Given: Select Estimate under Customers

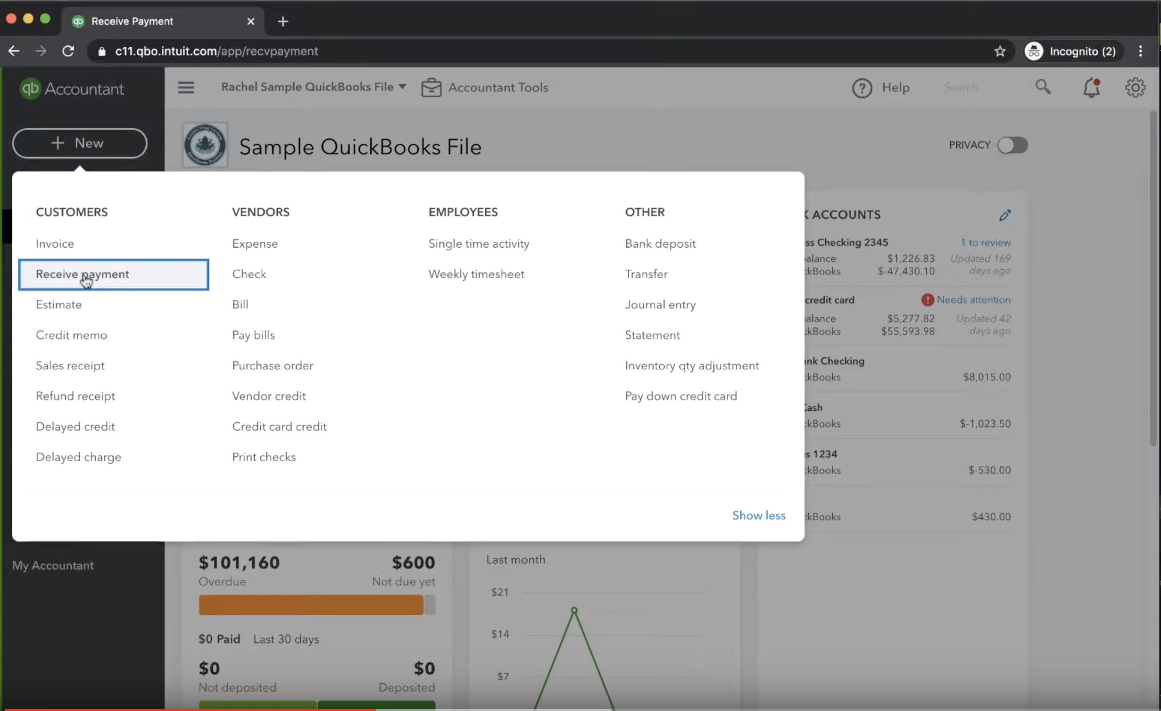Looking at the screenshot, I should click(x=58, y=304).
